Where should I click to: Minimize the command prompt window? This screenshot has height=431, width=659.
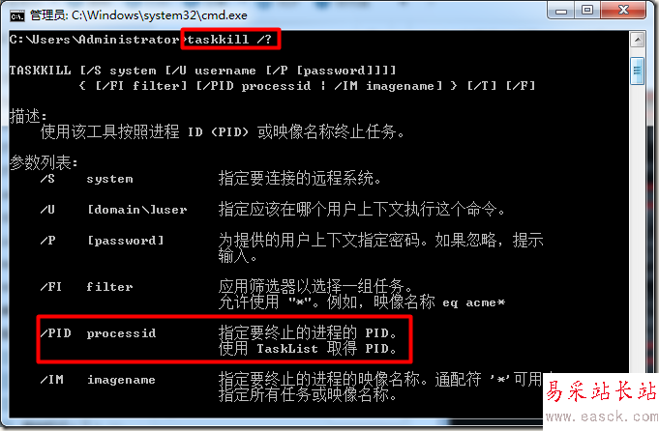point(561,11)
